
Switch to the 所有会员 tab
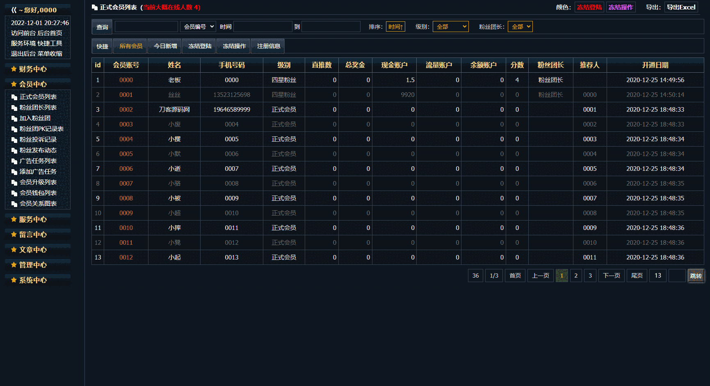[x=131, y=46]
